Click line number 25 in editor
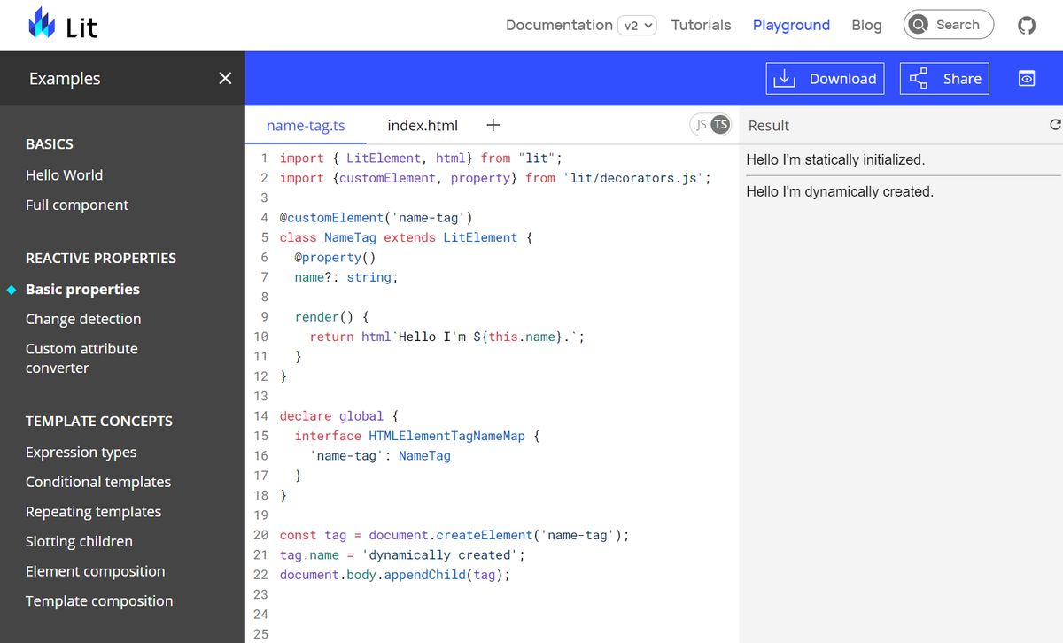Screen dimensions: 1063x643 (x=260, y=634)
